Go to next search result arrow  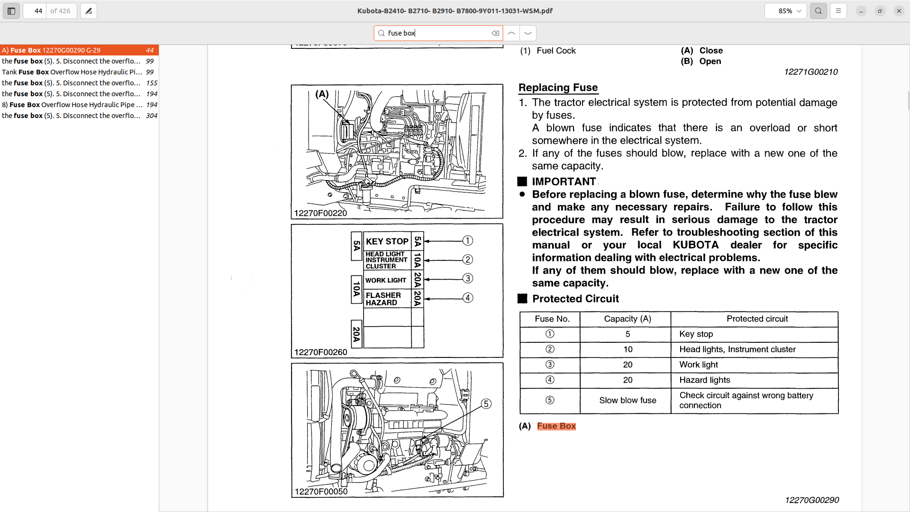pos(528,33)
